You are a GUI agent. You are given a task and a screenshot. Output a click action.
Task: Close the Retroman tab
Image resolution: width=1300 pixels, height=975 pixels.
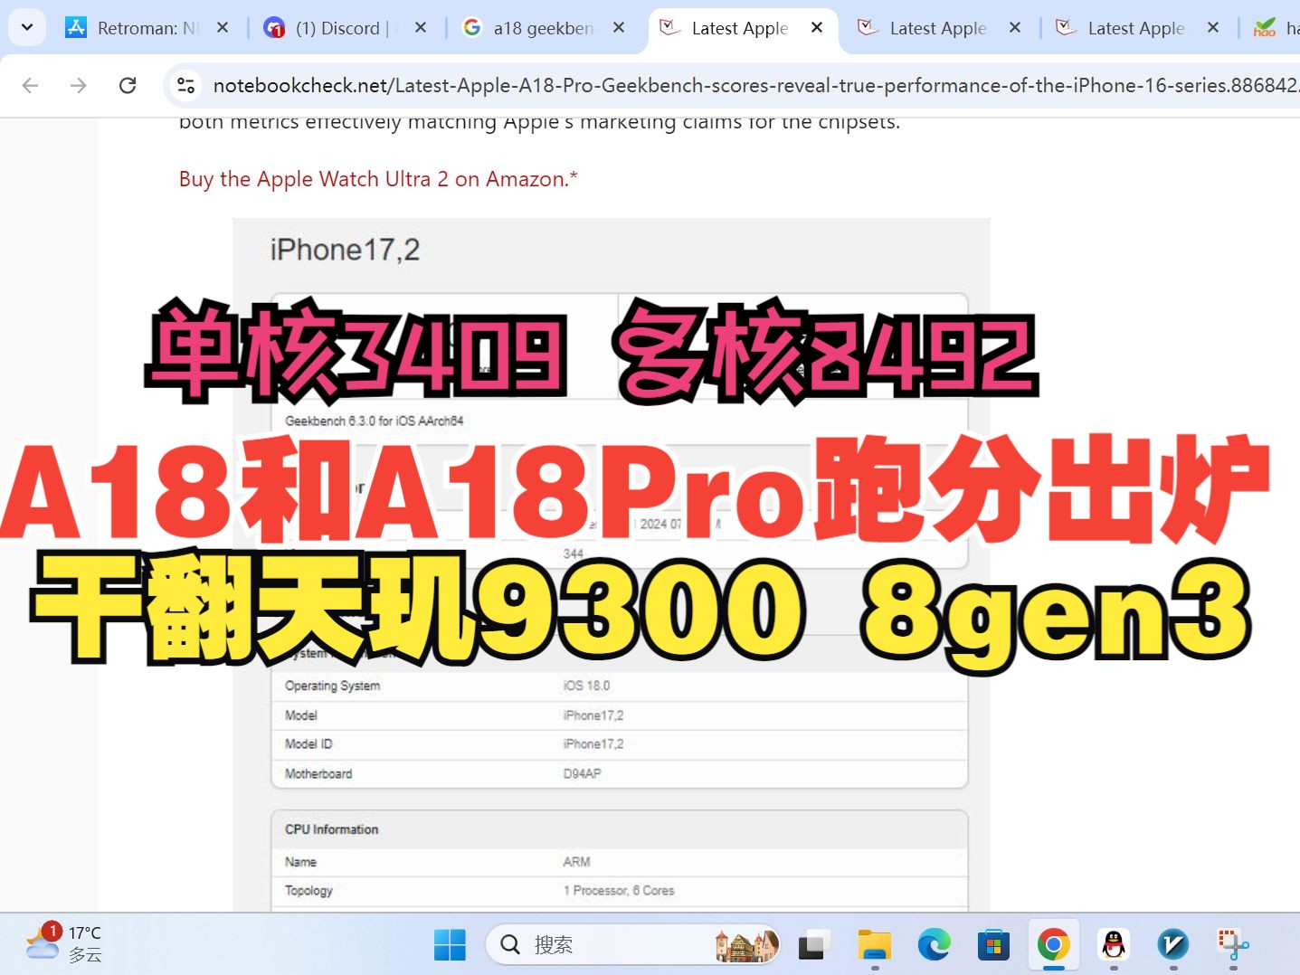[223, 28]
